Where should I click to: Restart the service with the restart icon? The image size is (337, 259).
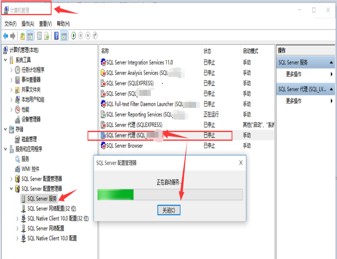click(95, 36)
